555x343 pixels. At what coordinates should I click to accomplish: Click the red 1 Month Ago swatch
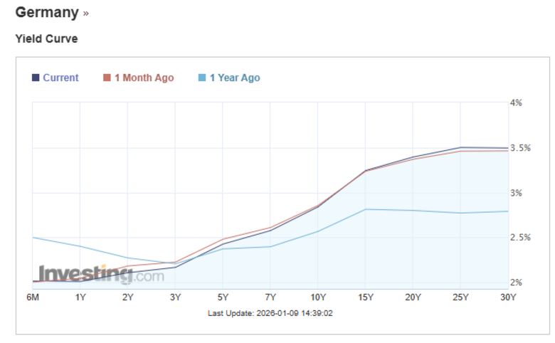coord(107,78)
